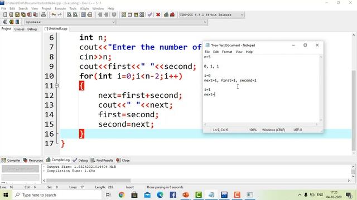Open the (globals) class dropdown
This screenshot has width=357, height=200.
(70, 22)
